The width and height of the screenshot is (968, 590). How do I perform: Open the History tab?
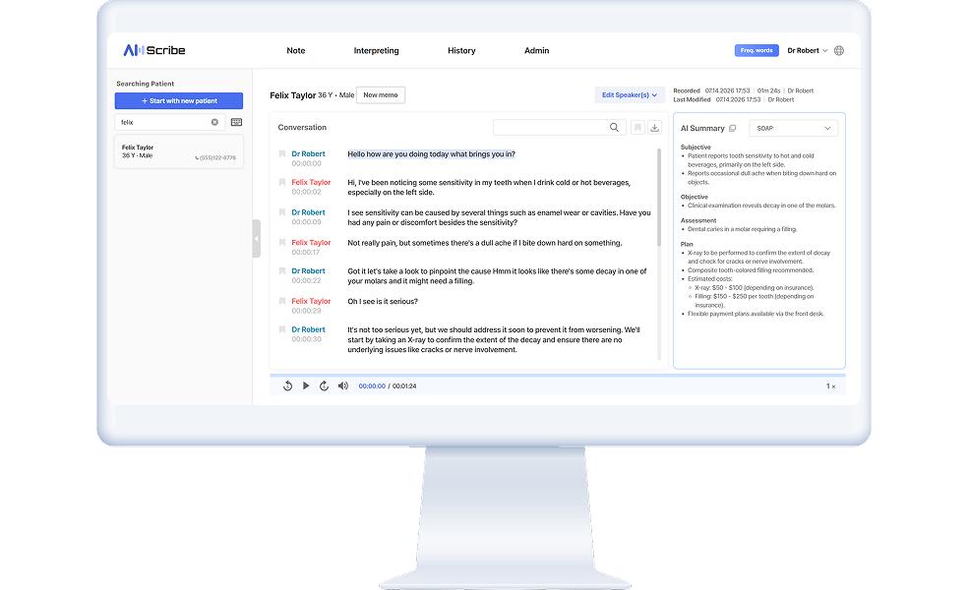pyautogui.click(x=461, y=50)
